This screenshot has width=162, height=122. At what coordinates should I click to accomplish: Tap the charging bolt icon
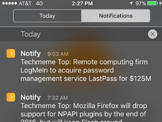pyautogui.click(x=160, y=3)
